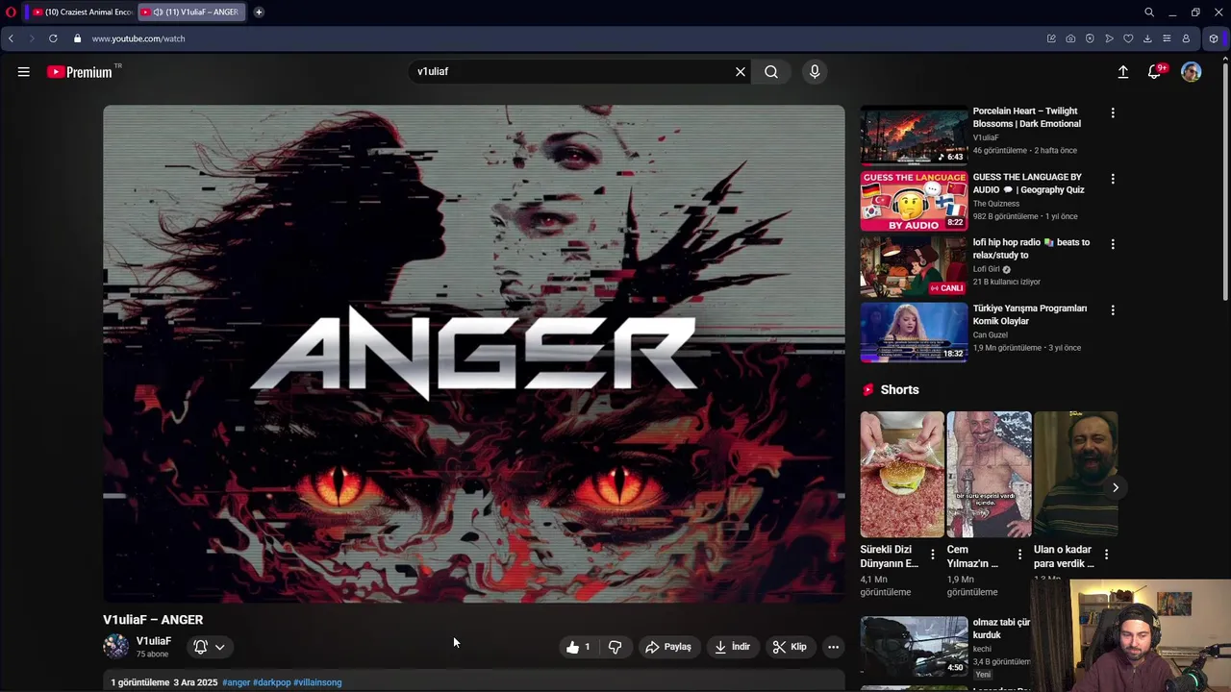This screenshot has width=1231, height=692.
Task: Click the Can Guzel channel name
Action: pyautogui.click(x=991, y=335)
